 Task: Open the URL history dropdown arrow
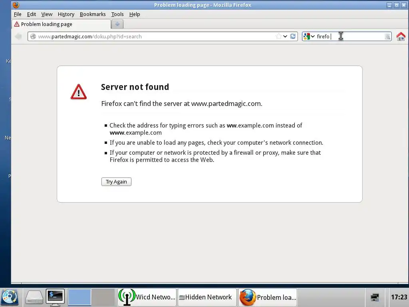click(285, 36)
